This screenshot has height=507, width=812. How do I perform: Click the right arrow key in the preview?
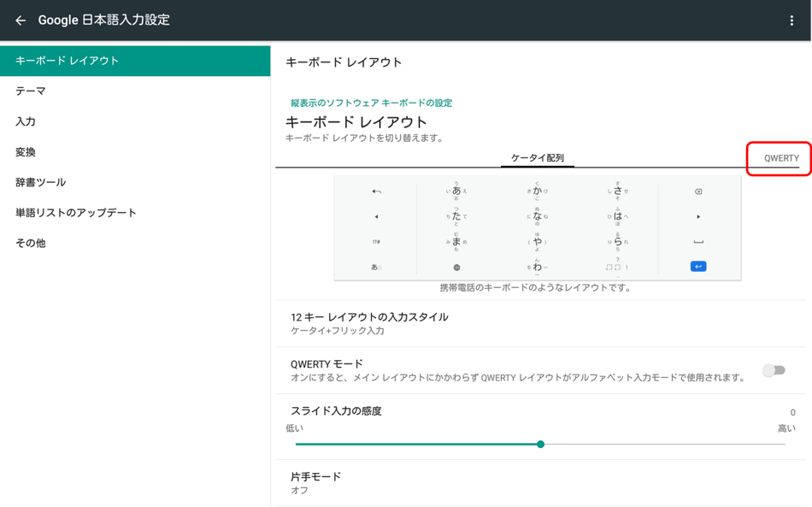(x=698, y=216)
